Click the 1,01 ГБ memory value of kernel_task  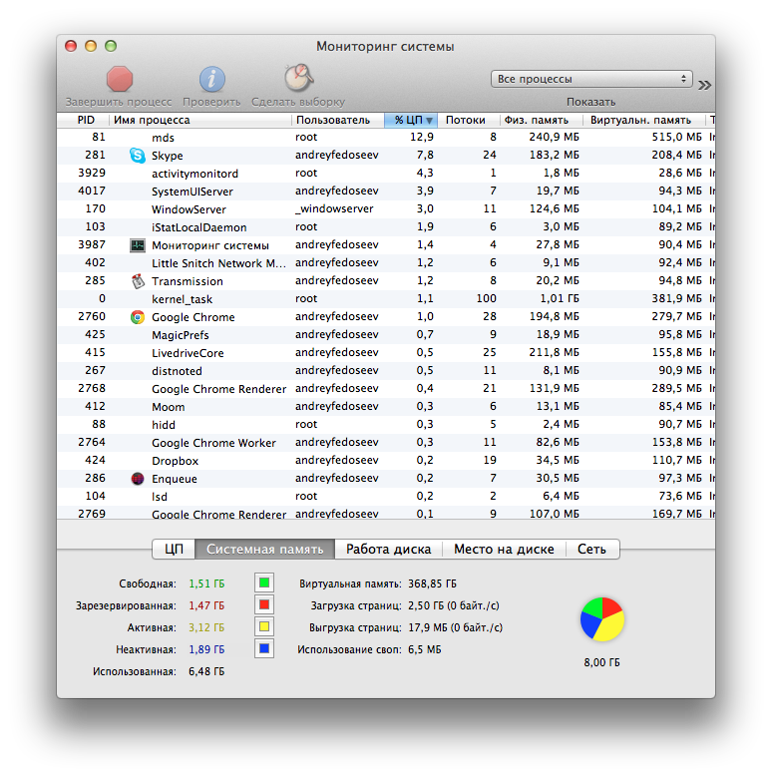tap(560, 298)
